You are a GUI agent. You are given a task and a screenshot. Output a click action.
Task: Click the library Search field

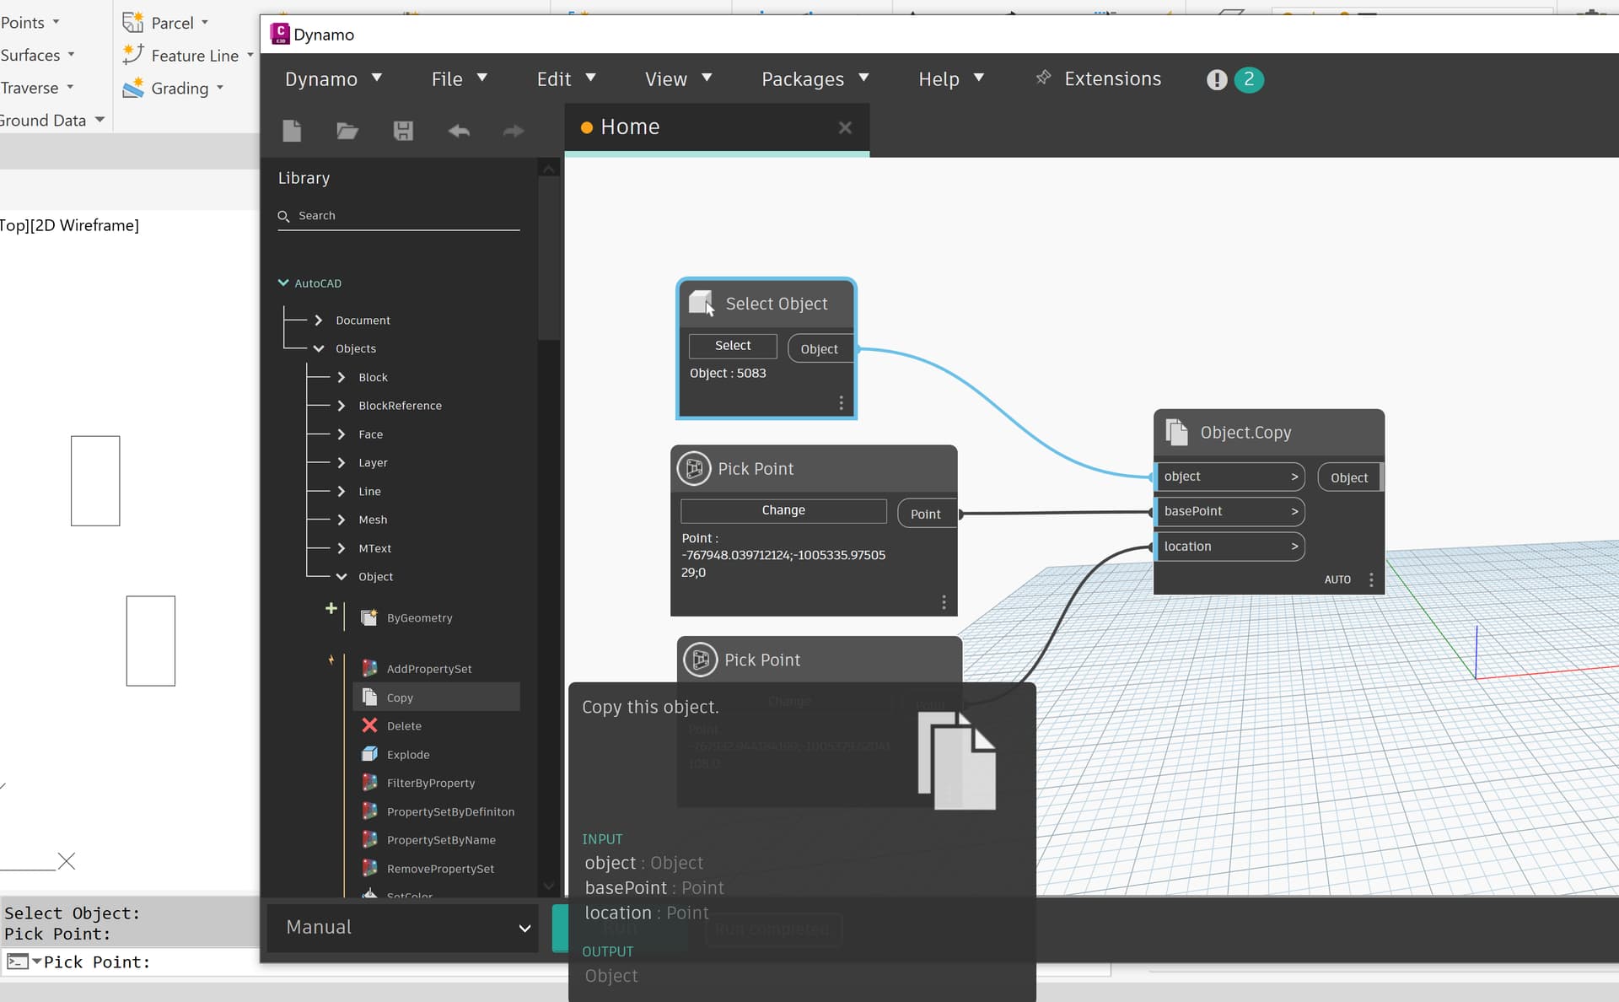[405, 216]
